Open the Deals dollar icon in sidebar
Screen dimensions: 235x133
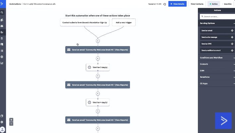coord(2,38)
